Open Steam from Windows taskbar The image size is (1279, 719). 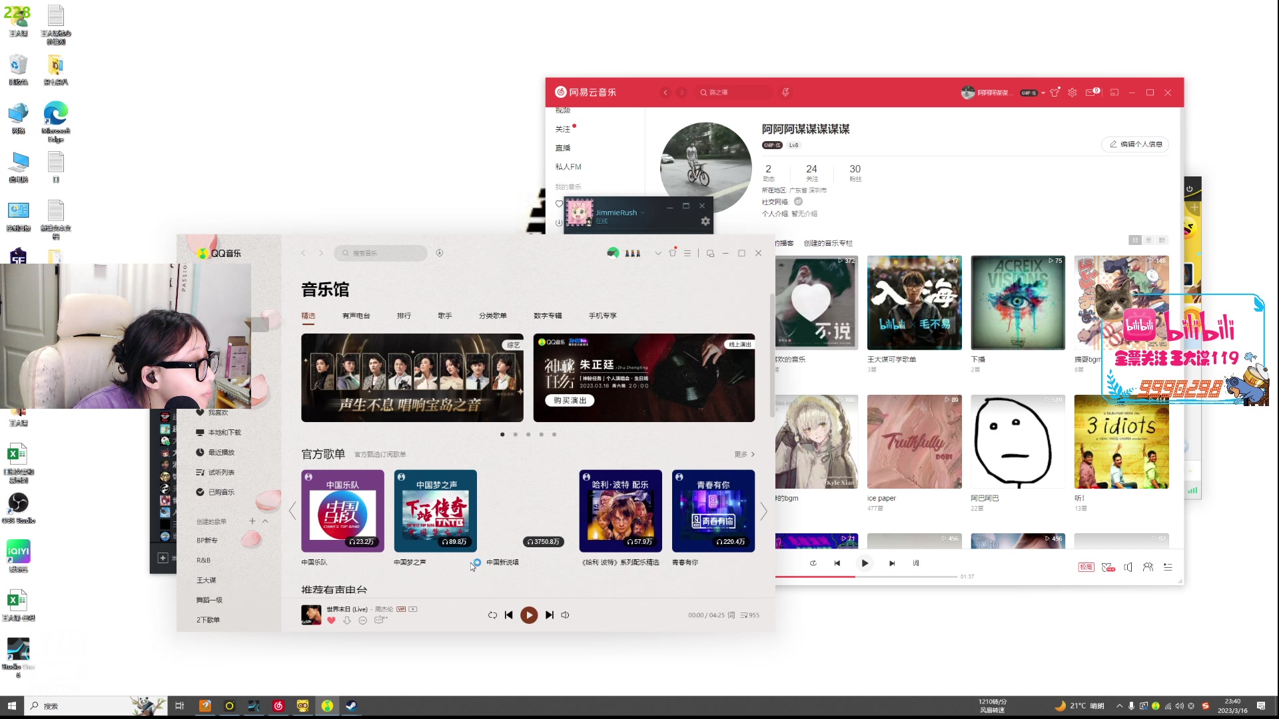pos(351,706)
